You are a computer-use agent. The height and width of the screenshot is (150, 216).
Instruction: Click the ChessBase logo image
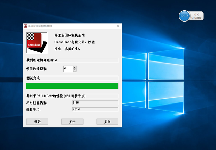(x=37, y=43)
